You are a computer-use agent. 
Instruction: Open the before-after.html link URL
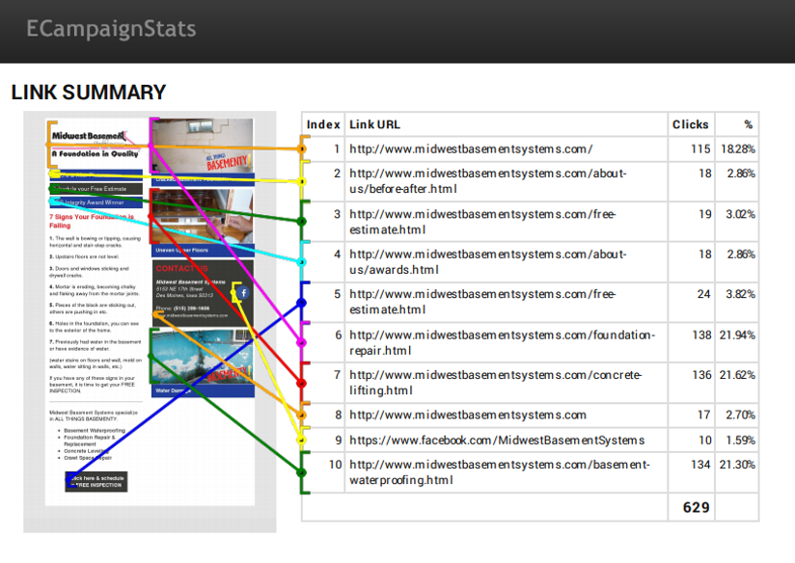(x=488, y=181)
